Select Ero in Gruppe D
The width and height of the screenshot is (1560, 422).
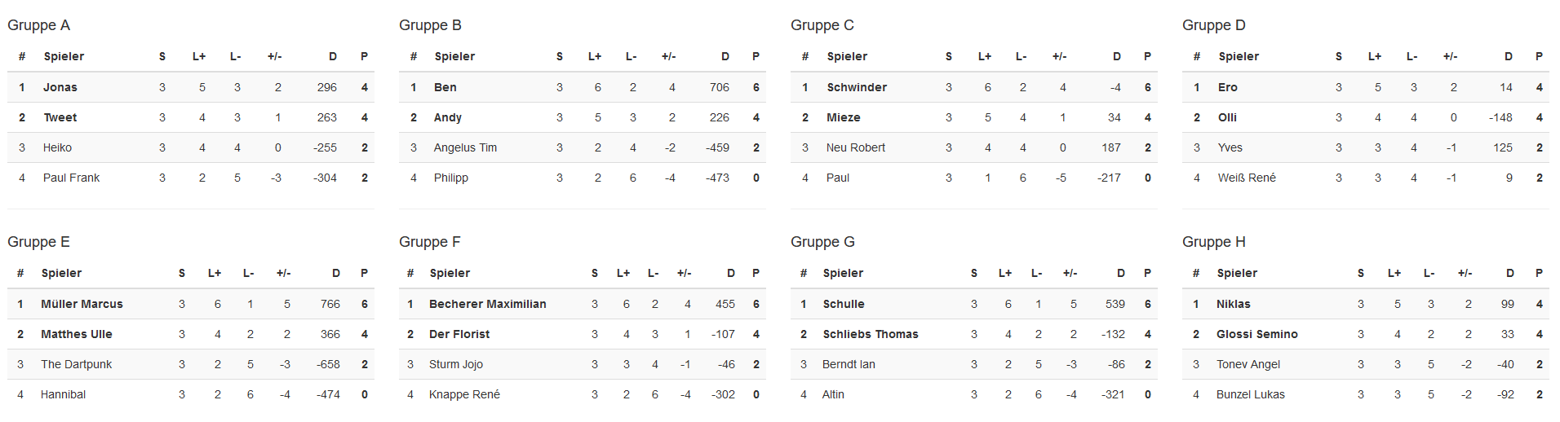1228,87
